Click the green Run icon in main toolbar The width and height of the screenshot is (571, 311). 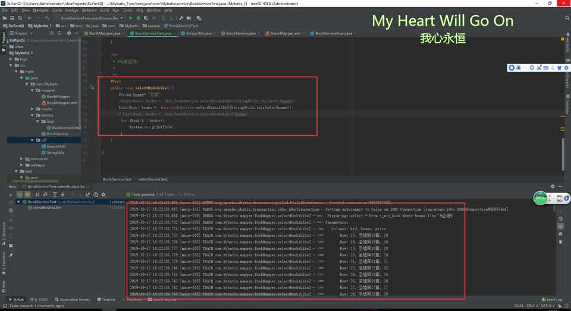pos(130,18)
